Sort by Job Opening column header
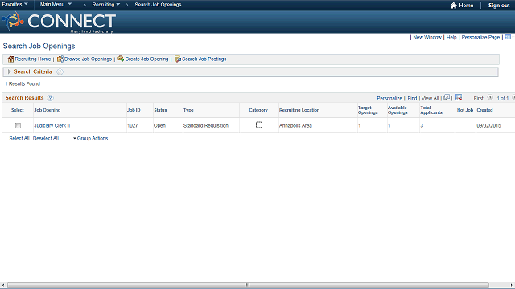 (47, 110)
